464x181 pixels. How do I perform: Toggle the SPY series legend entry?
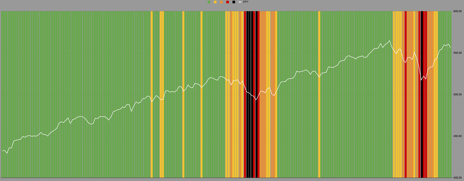pyautogui.click(x=243, y=2)
